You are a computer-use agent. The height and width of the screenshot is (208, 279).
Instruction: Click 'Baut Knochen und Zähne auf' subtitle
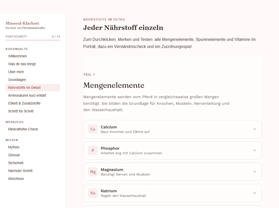click(x=125, y=132)
